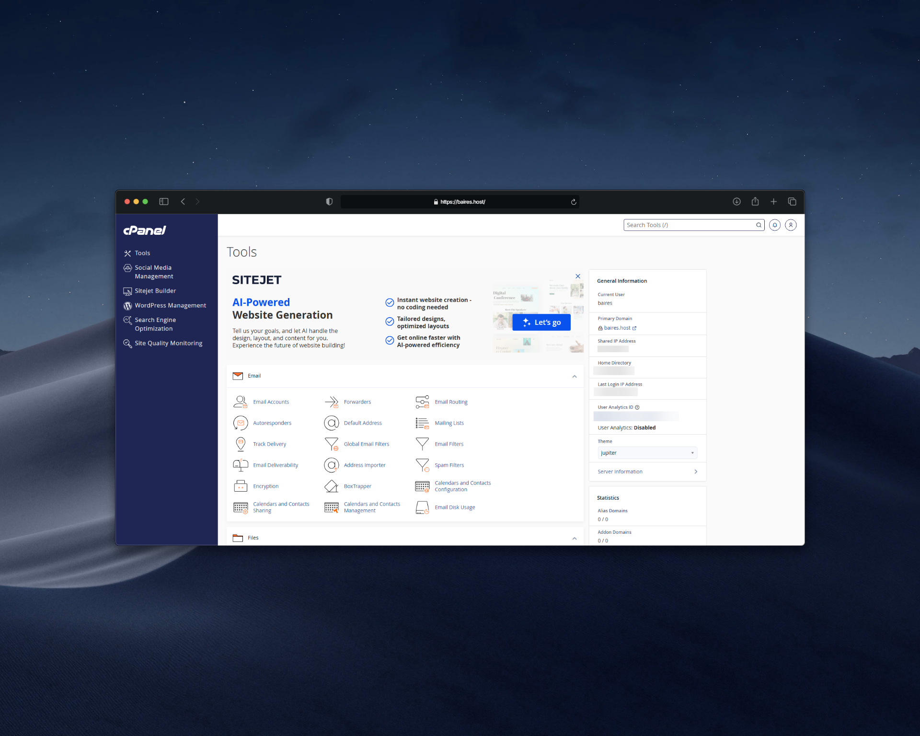
Task: Dismiss the SITEJET banner
Action: [577, 276]
